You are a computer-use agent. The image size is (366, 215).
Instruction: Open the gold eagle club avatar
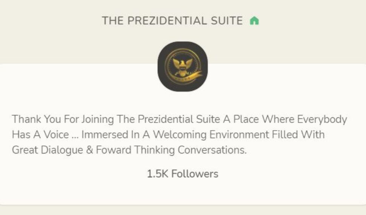183,66
